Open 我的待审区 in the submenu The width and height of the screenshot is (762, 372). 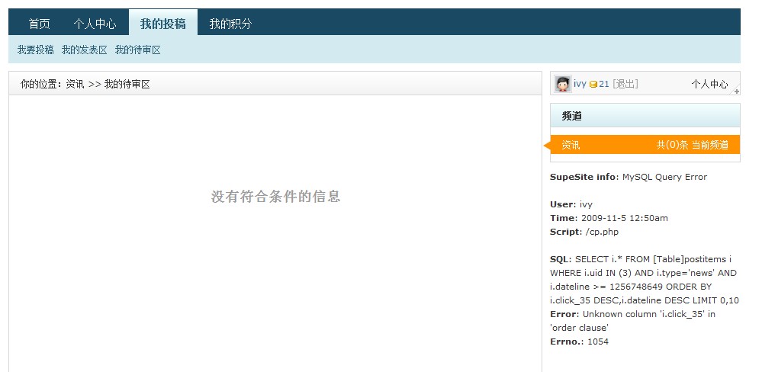pyautogui.click(x=137, y=50)
